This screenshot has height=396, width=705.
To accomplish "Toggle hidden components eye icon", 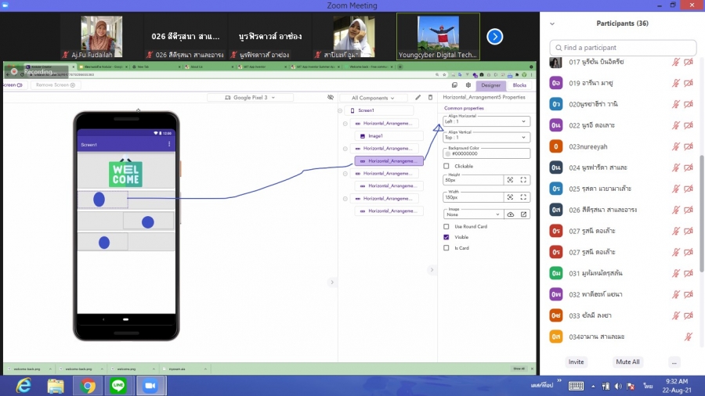I will 330,98.
